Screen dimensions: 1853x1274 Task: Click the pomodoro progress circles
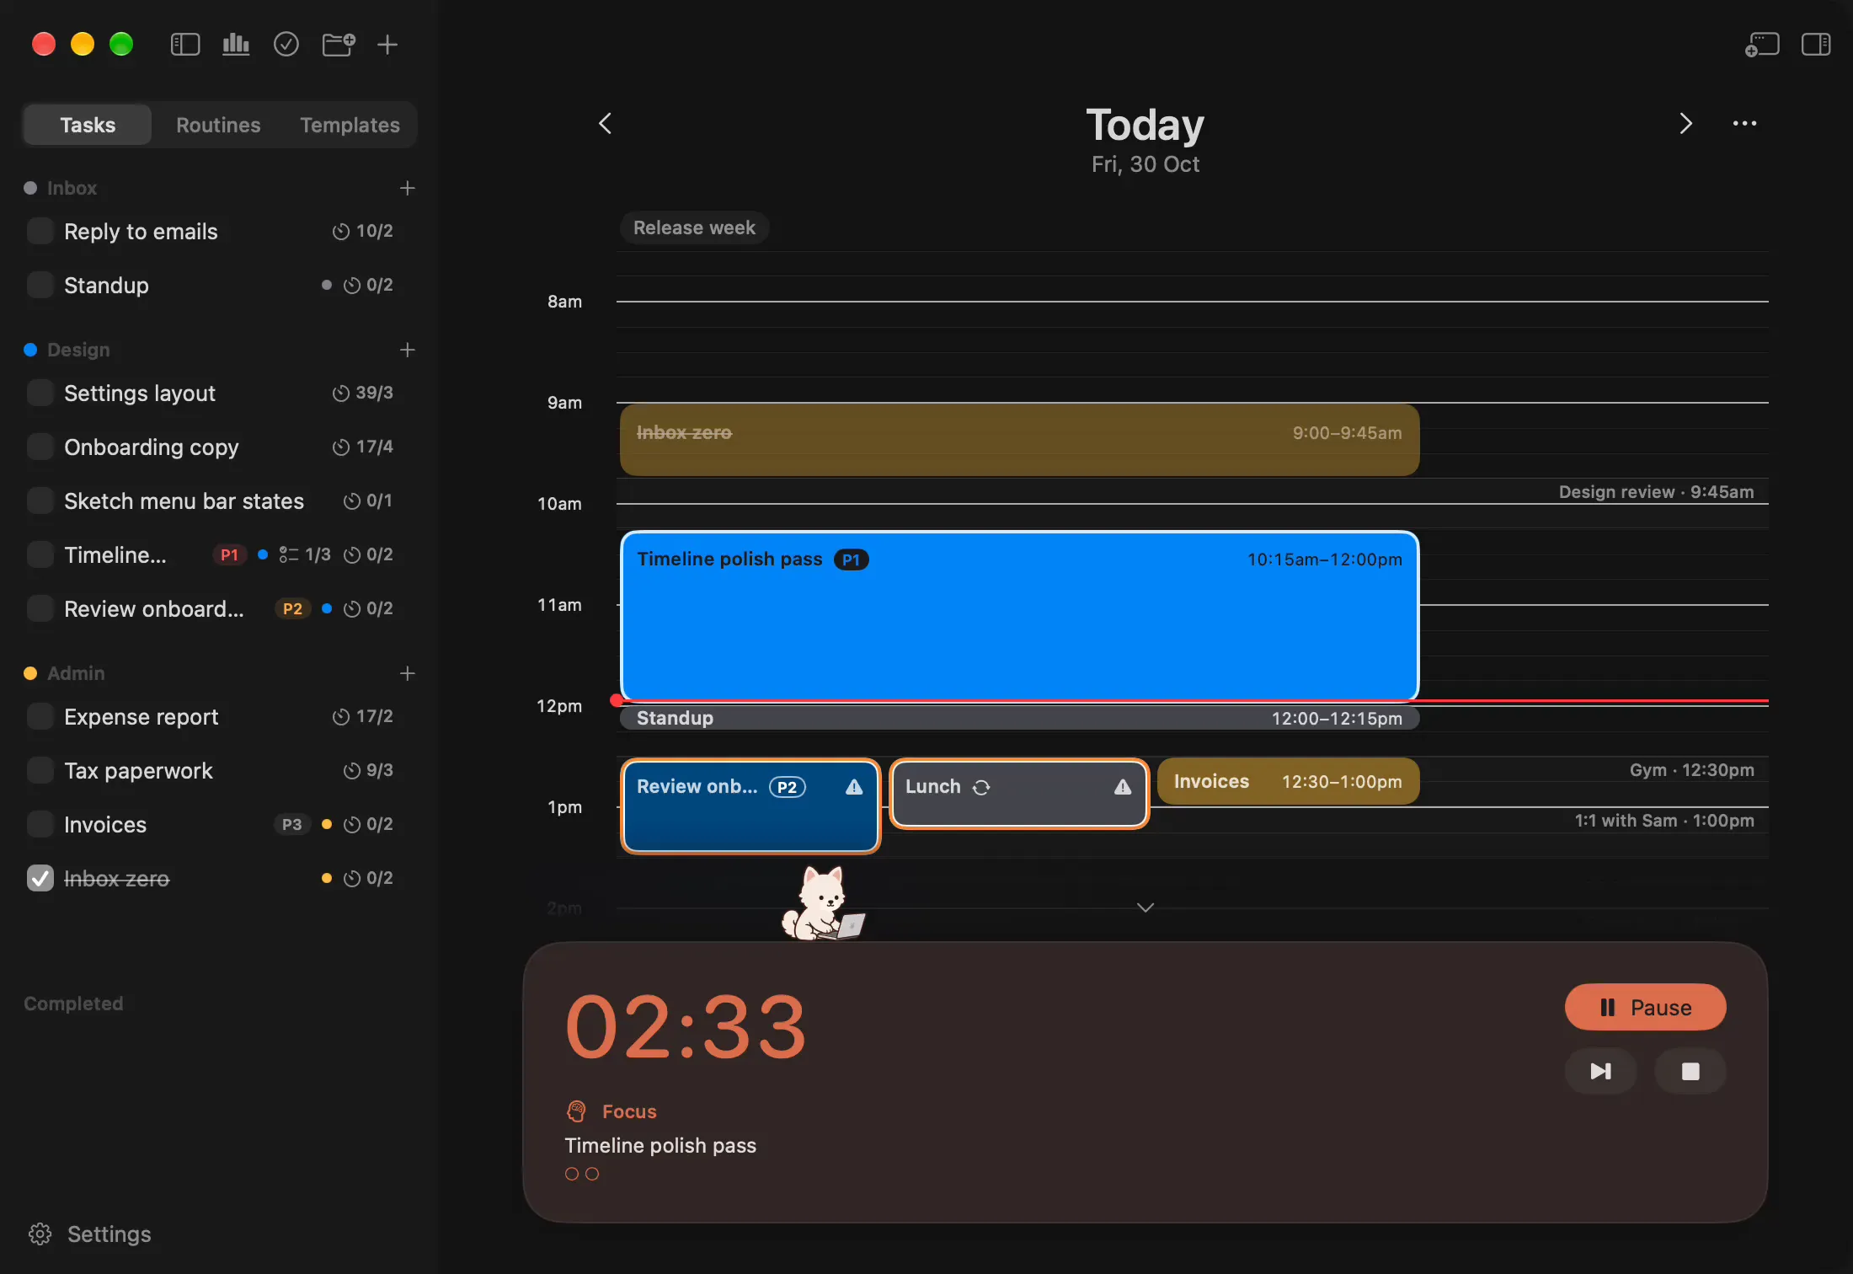coord(582,1174)
